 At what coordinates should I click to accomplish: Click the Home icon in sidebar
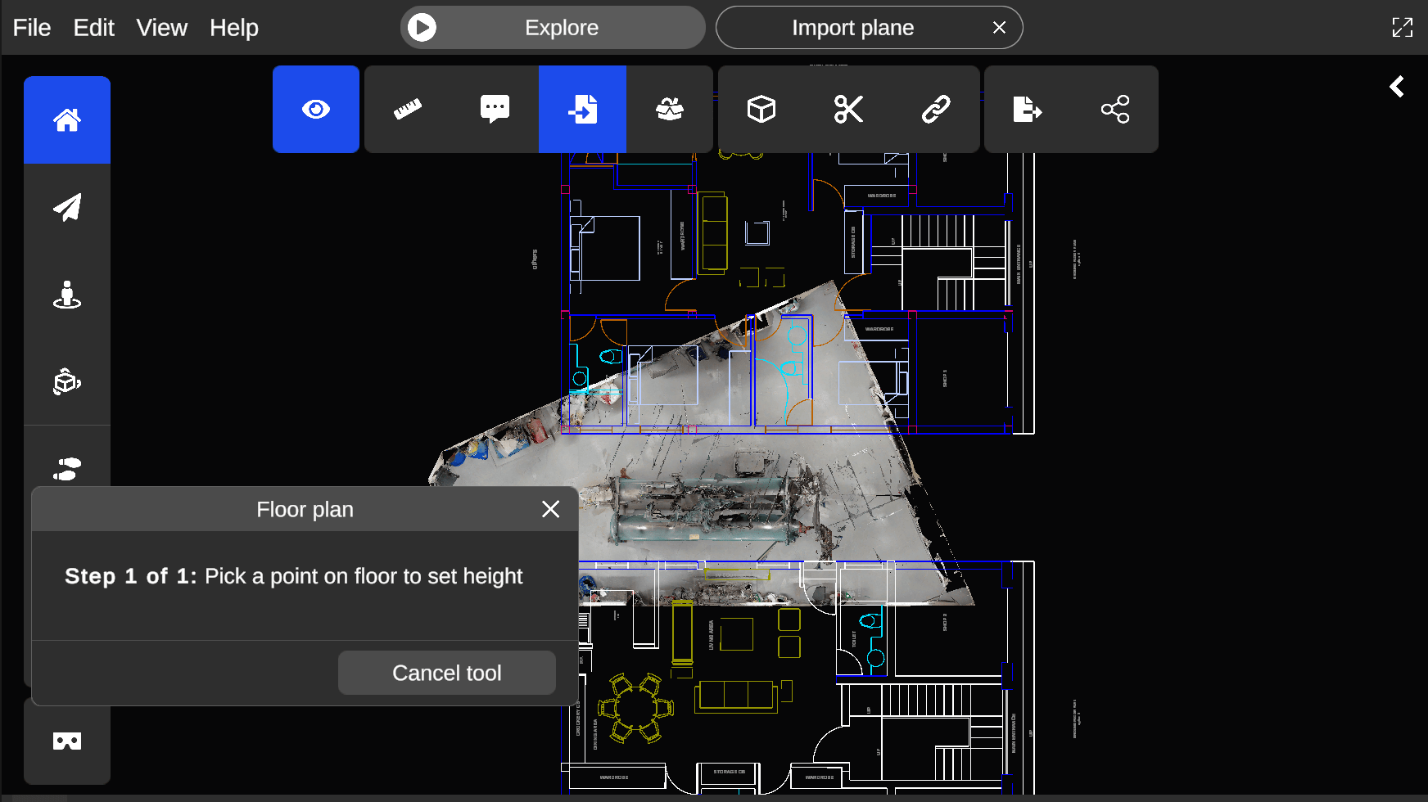coord(67,120)
